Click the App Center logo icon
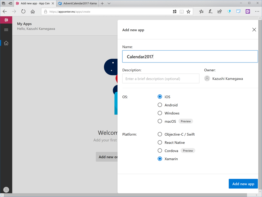 tap(6, 20)
